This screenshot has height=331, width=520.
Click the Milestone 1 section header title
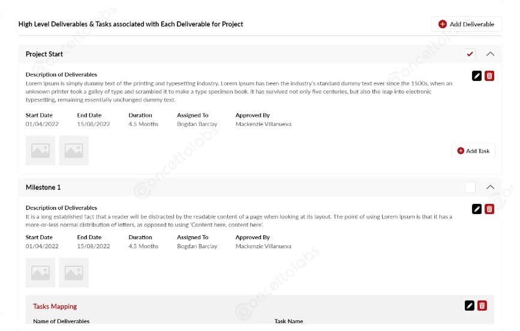[x=43, y=188]
